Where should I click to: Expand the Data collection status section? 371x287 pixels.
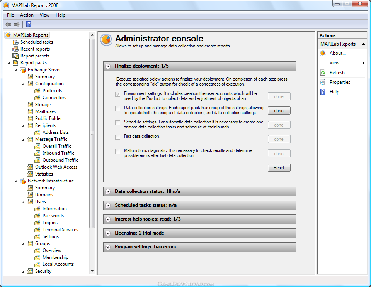(108, 192)
